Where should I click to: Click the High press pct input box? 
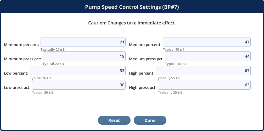coord(204,85)
